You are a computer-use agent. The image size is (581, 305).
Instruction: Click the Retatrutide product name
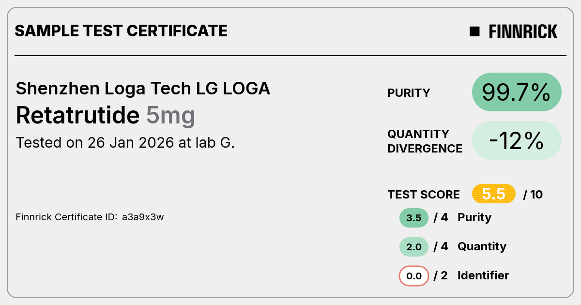[x=77, y=115]
